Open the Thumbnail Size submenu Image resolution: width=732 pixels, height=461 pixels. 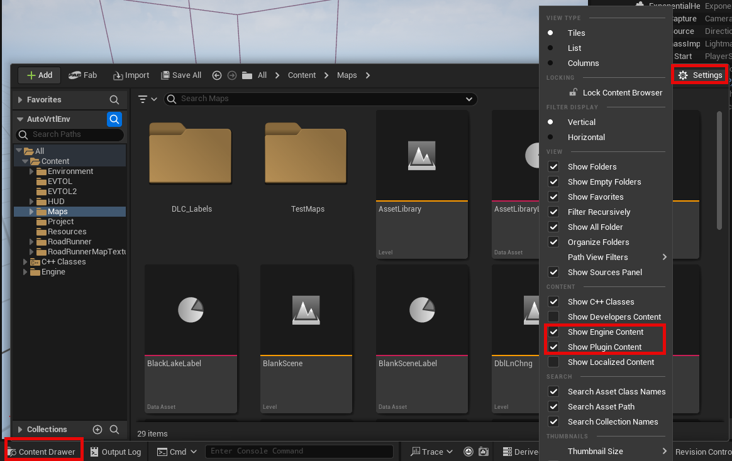596,451
